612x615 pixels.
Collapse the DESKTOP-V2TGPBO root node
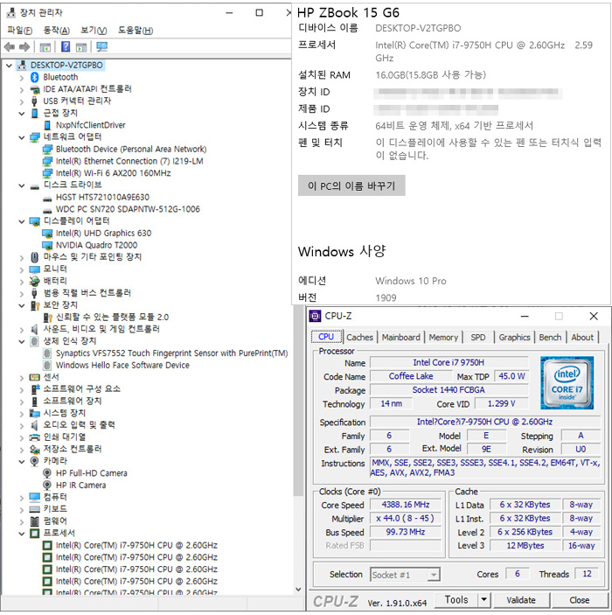pos(9,66)
